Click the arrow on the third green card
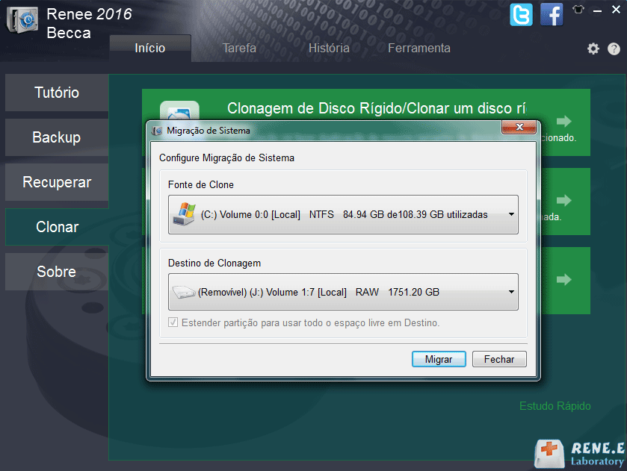The height and width of the screenshot is (471, 627). click(563, 279)
